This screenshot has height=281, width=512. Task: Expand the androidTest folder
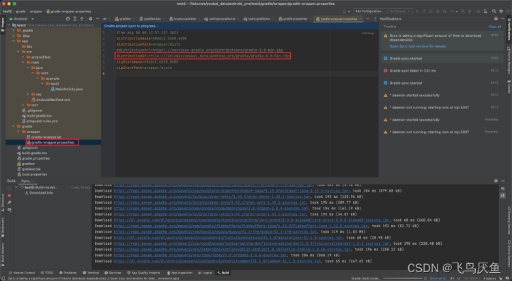coord(23,57)
